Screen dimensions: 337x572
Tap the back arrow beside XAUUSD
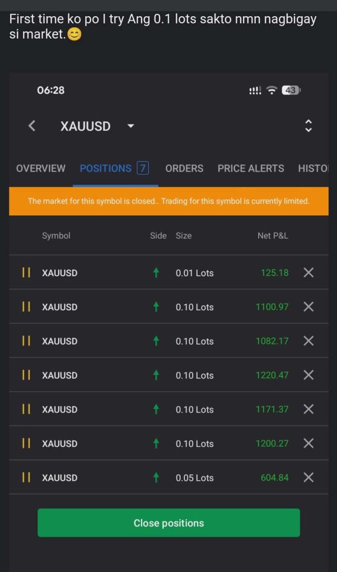click(x=32, y=126)
